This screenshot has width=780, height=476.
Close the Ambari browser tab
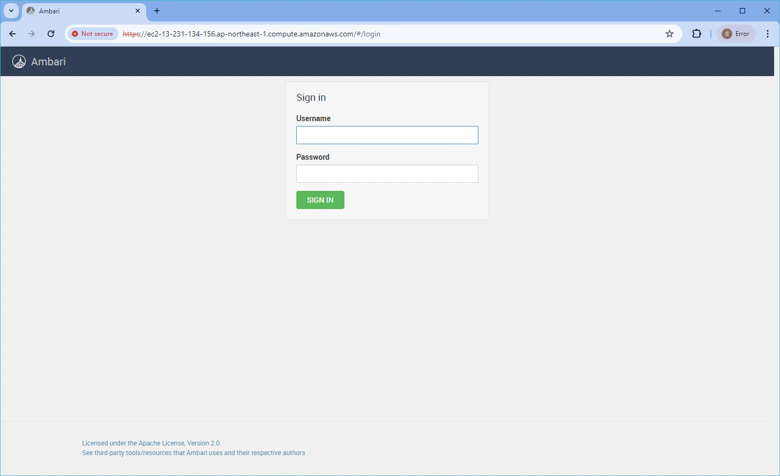pyautogui.click(x=138, y=11)
